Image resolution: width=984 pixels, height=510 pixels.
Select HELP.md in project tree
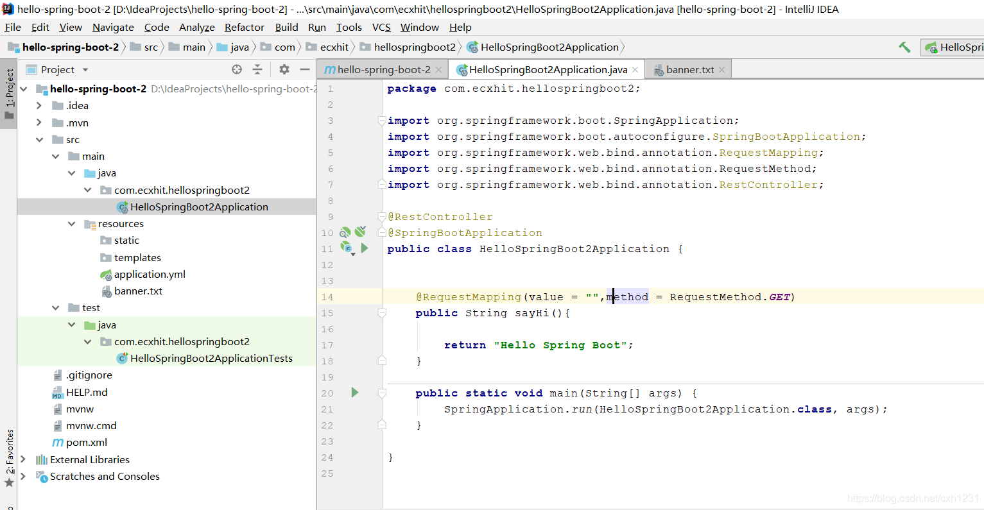coord(87,392)
